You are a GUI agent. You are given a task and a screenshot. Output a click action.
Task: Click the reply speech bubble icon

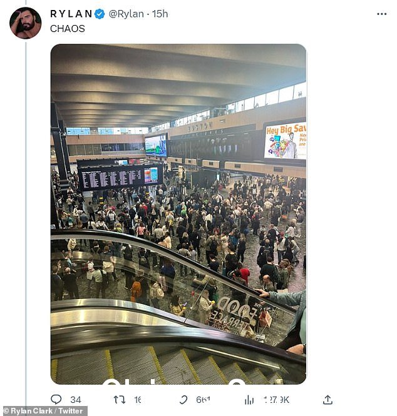coord(56,399)
